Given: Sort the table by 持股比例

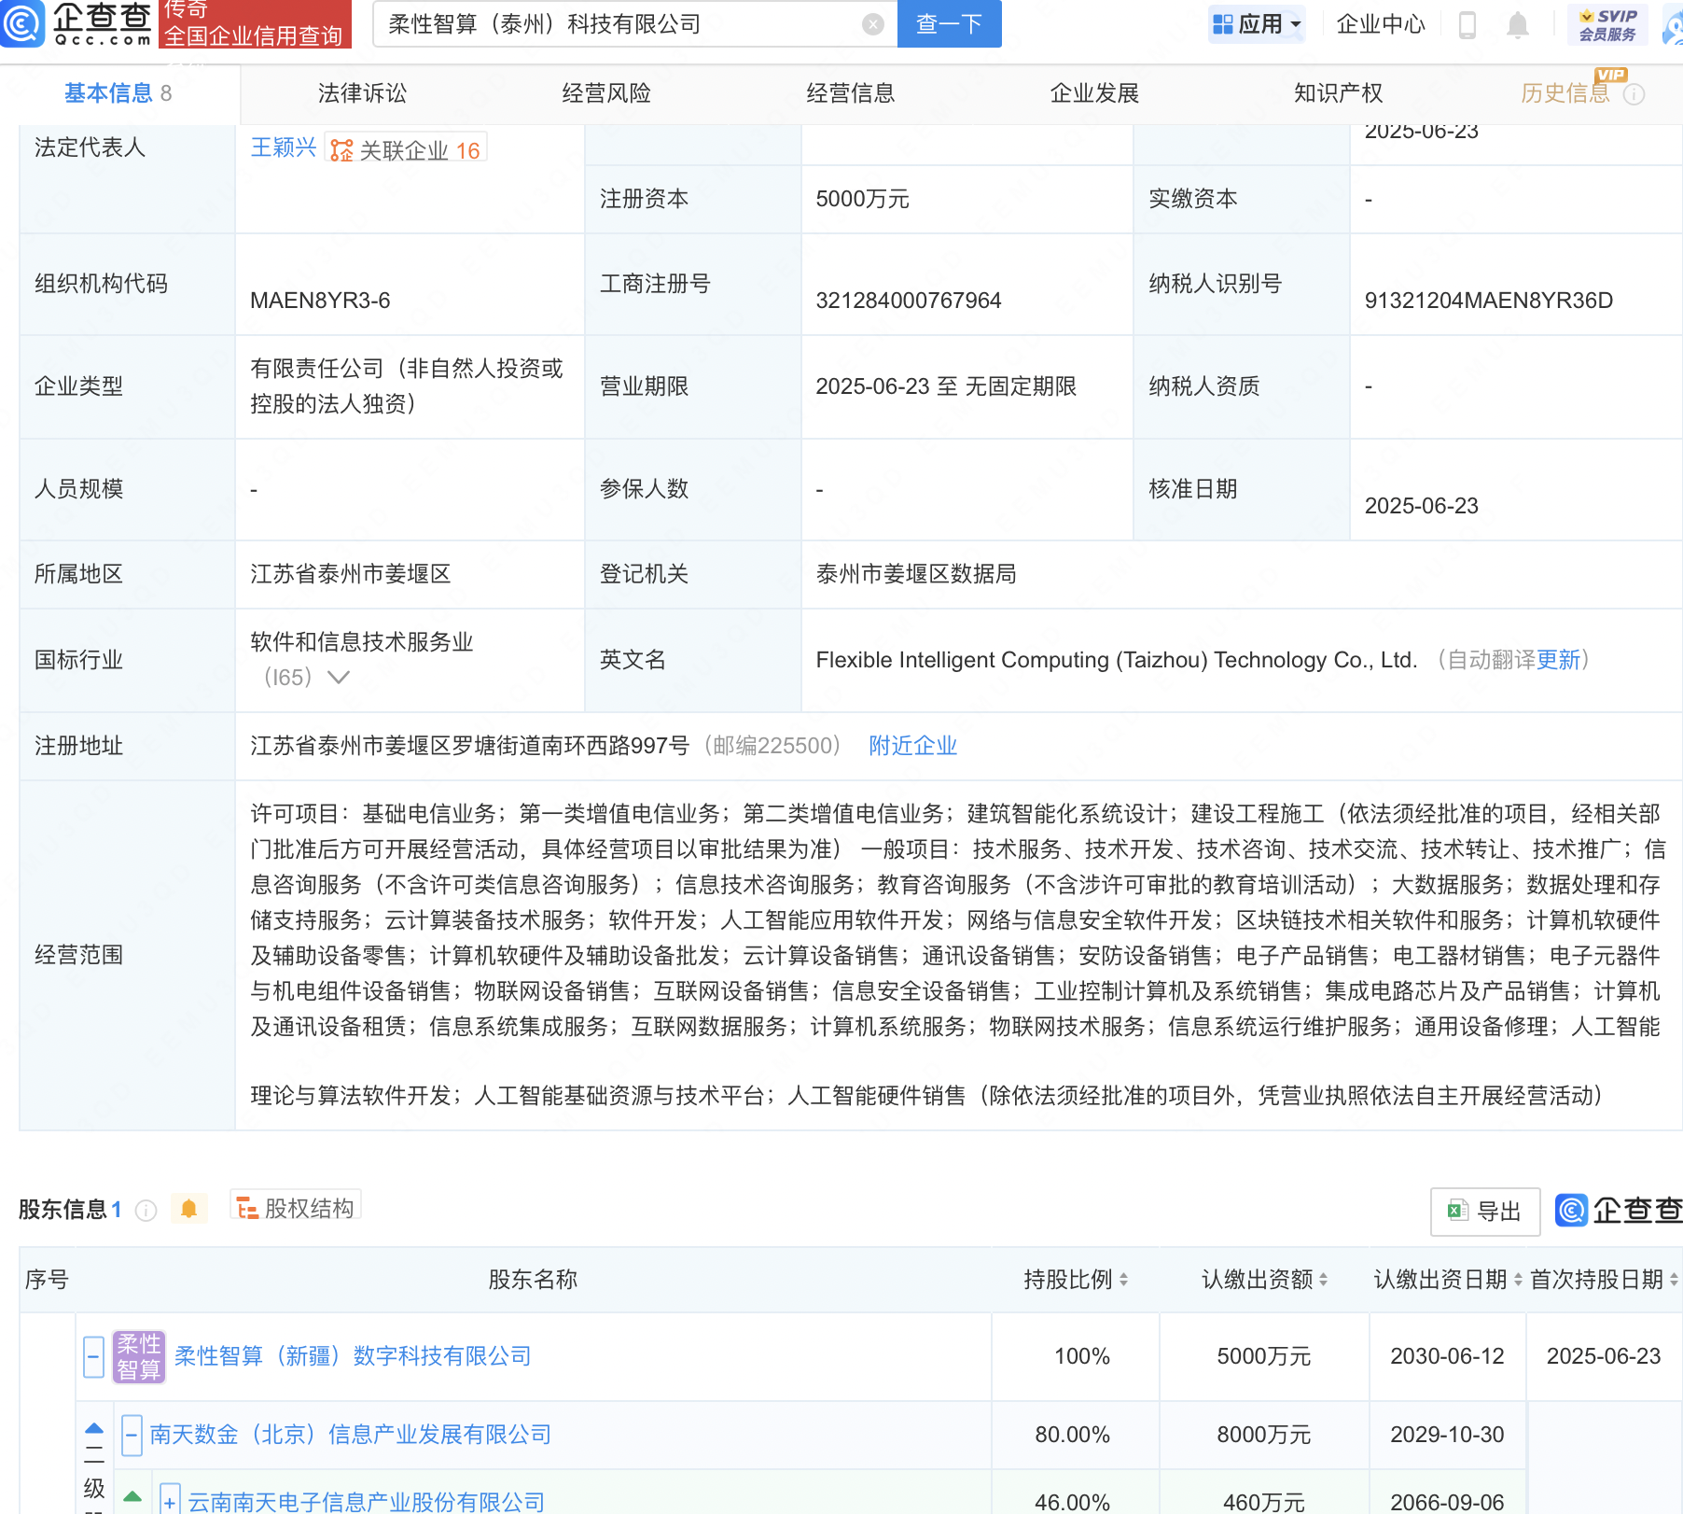Looking at the screenshot, I should [x=1124, y=1280].
